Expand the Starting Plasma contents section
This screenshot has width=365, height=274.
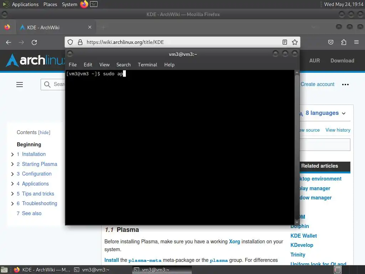click(x=12, y=164)
